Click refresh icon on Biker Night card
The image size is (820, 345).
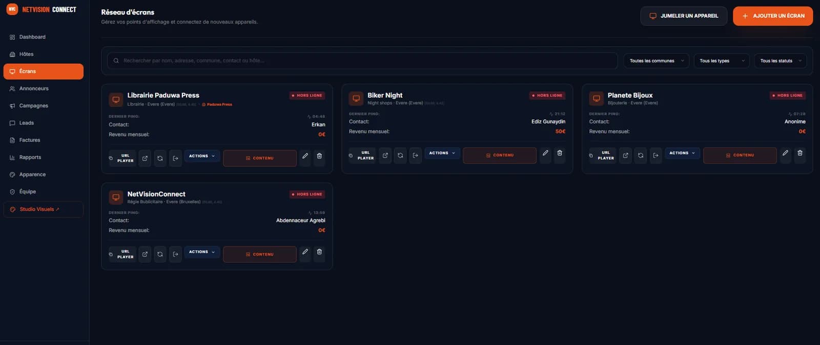[400, 155]
